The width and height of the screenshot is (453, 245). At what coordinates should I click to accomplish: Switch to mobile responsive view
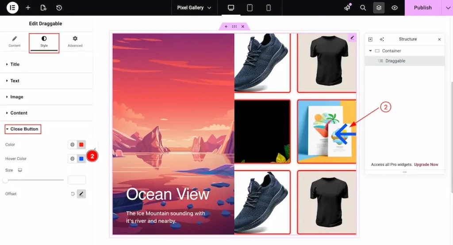[269, 8]
